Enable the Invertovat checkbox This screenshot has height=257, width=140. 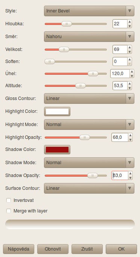click(x=9, y=200)
